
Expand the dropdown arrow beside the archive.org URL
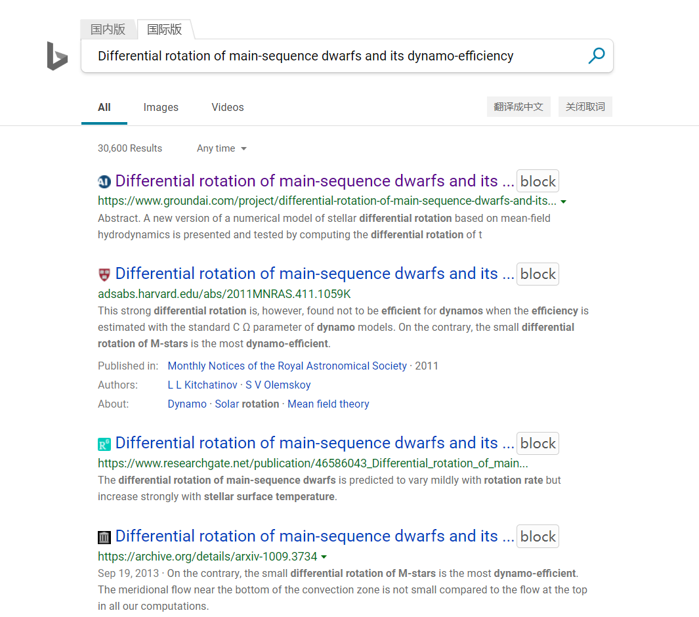tap(324, 555)
